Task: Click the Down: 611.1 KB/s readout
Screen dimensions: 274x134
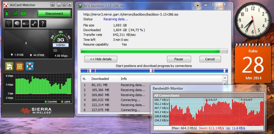Action: pos(211,128)
